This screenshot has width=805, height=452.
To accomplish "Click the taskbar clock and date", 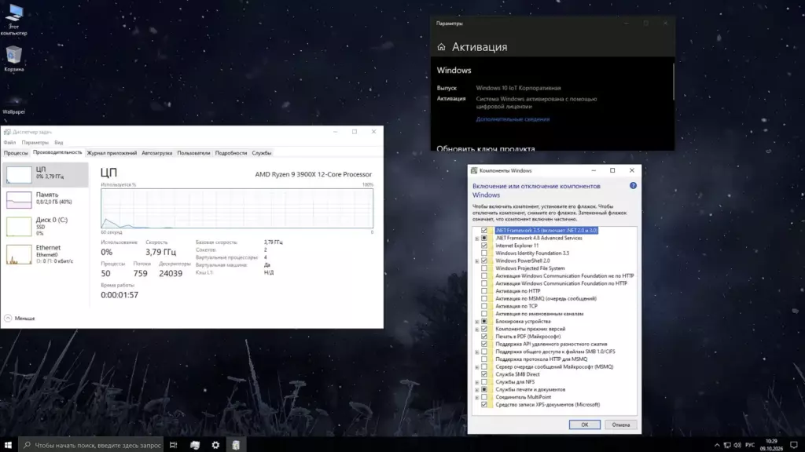I will 771,445.
